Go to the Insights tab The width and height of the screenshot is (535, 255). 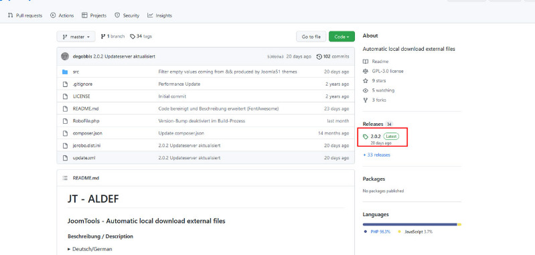(159, 15)
